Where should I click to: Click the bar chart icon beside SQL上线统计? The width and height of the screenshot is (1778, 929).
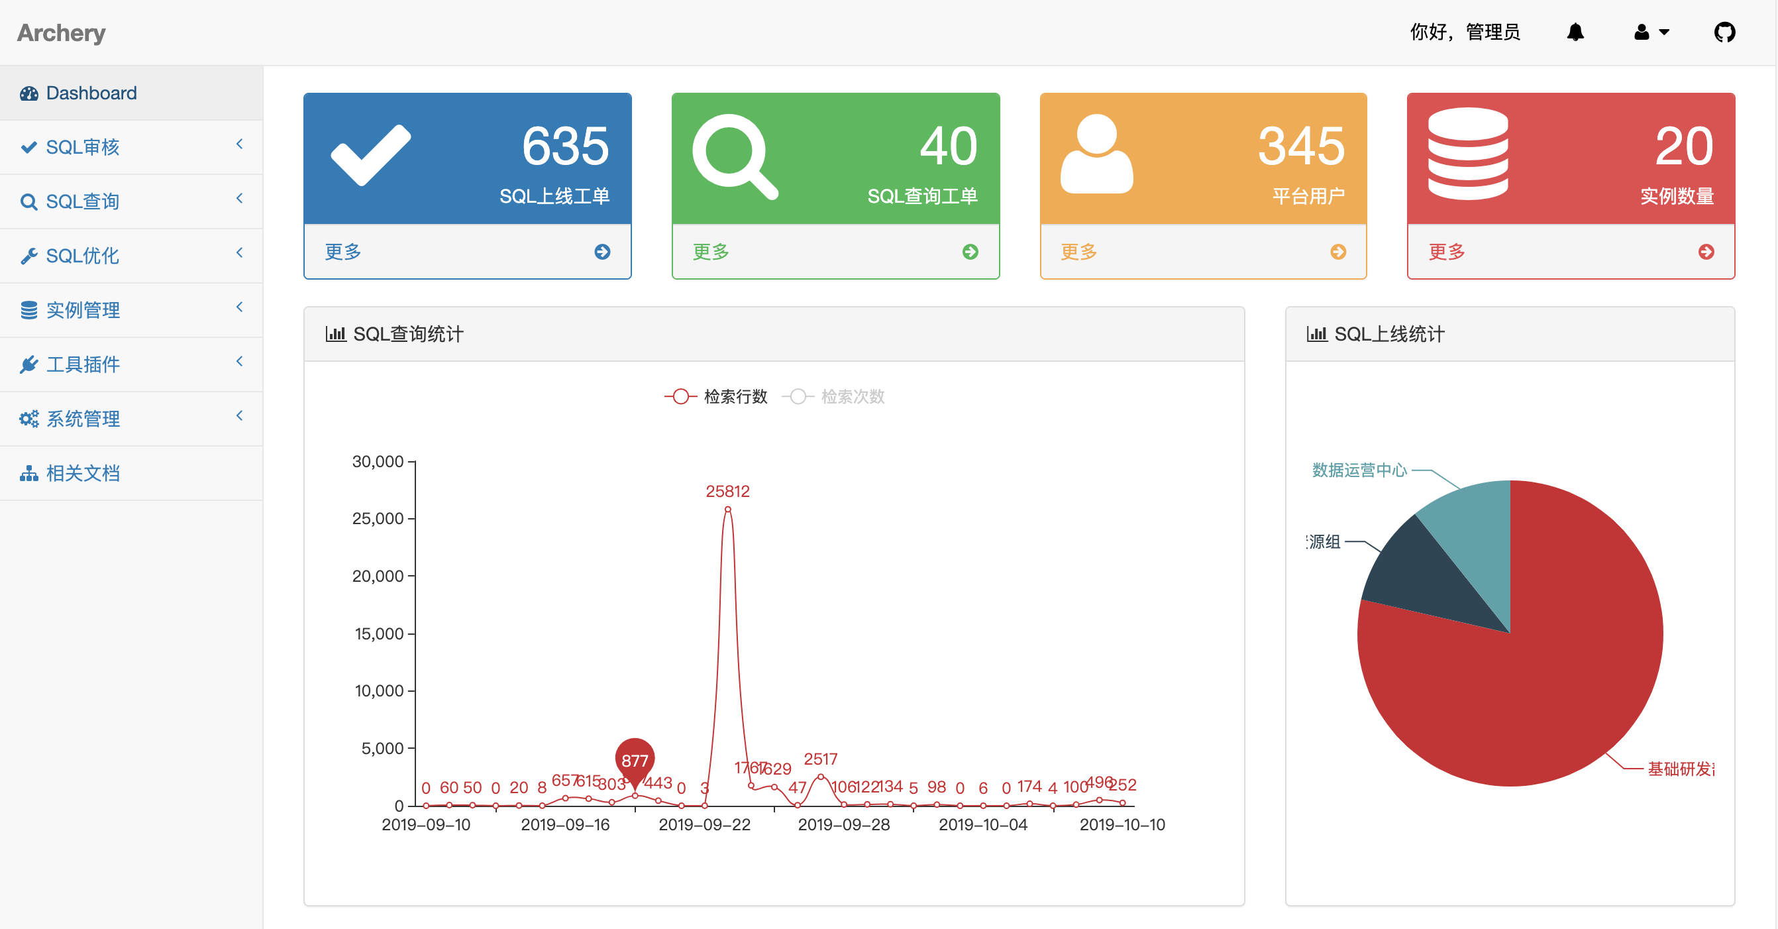coord(1317,334)
